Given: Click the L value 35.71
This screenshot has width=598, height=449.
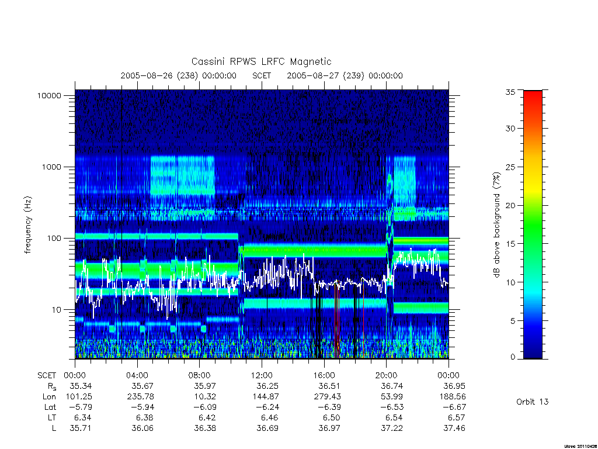Looking at the screenshot, I should click(x=81, y=429).
